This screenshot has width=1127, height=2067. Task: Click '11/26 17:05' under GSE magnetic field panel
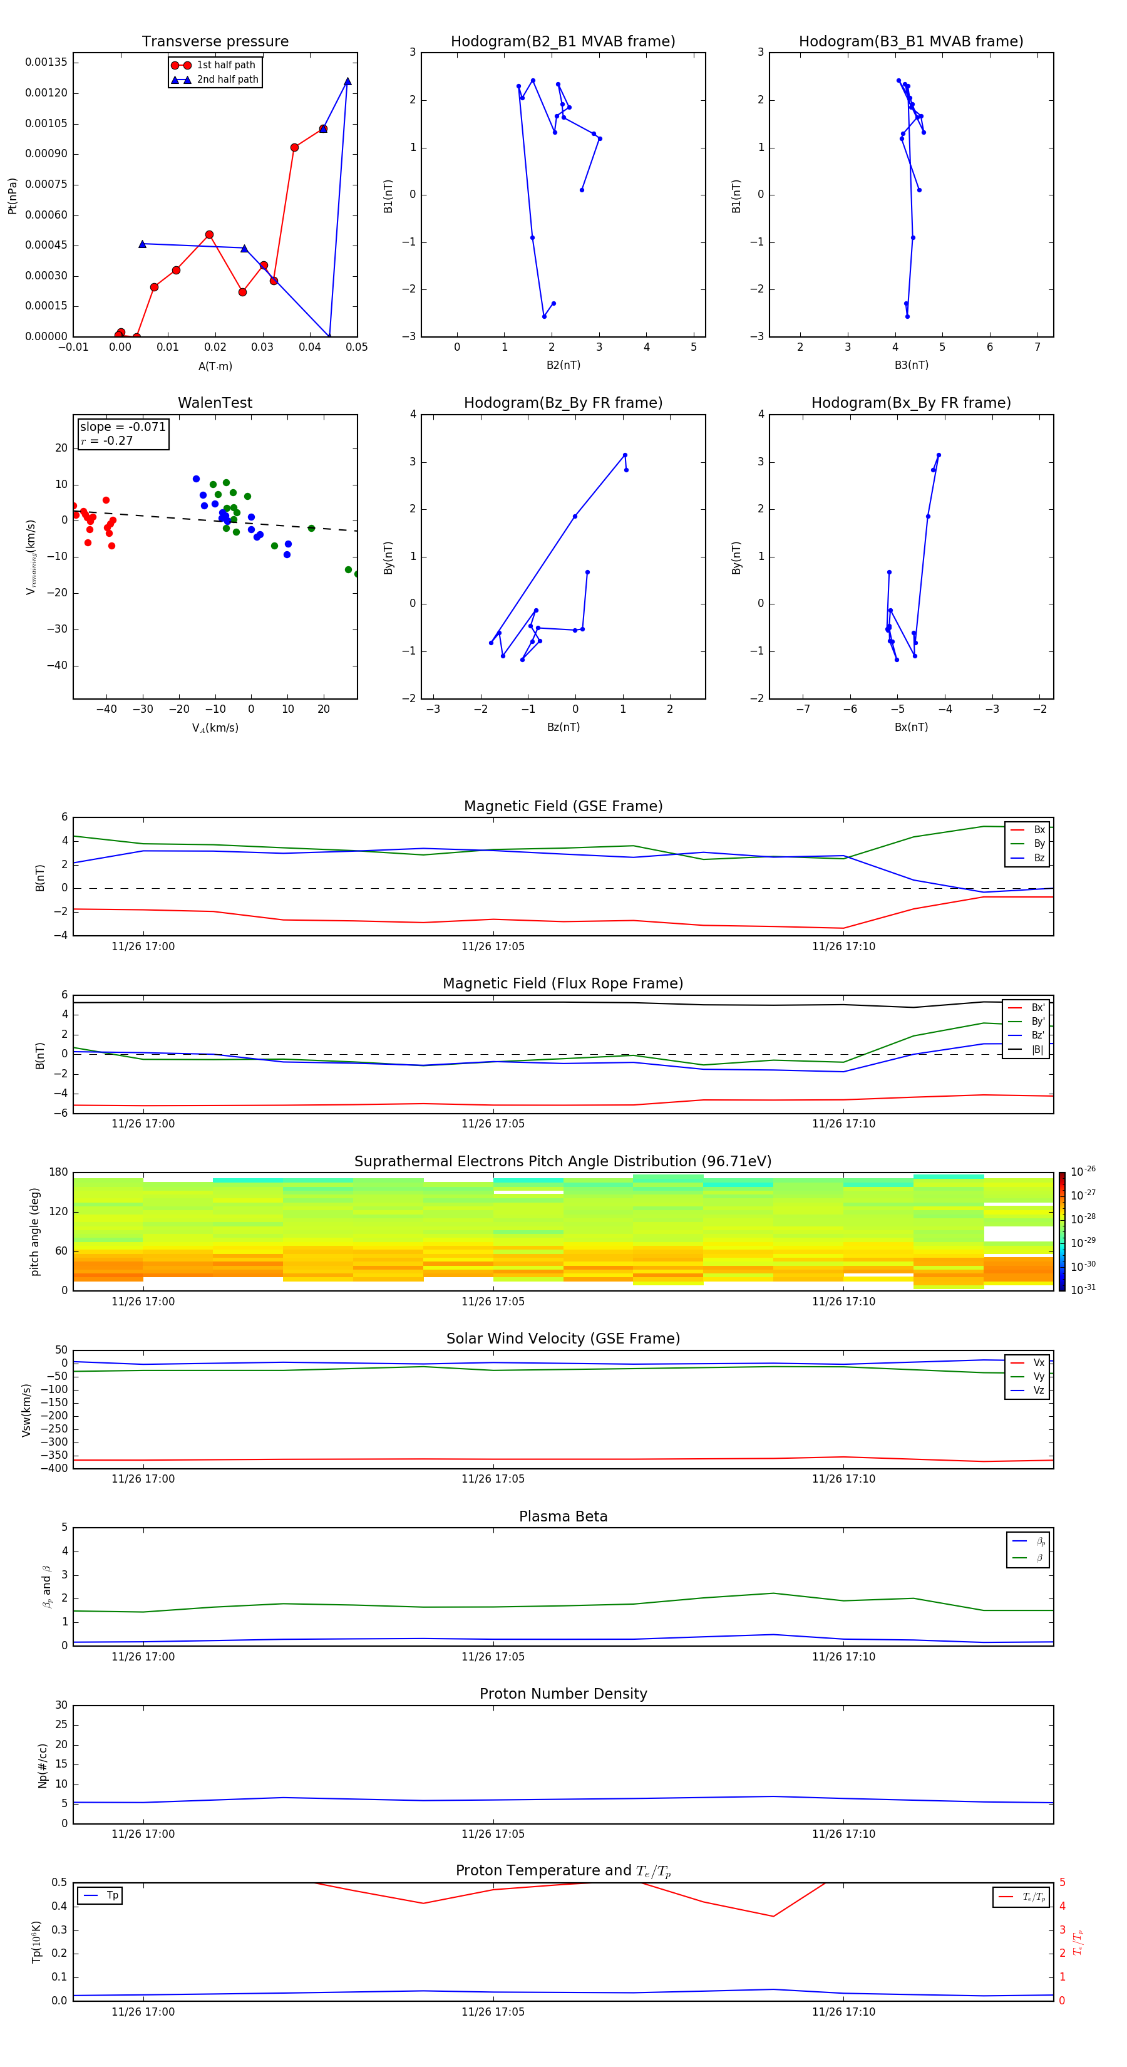click(493, 946)
